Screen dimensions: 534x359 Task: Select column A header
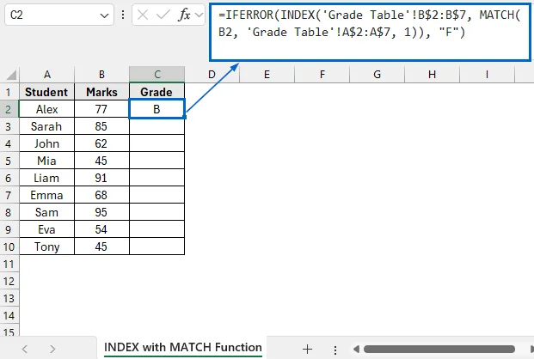(47, 75)
